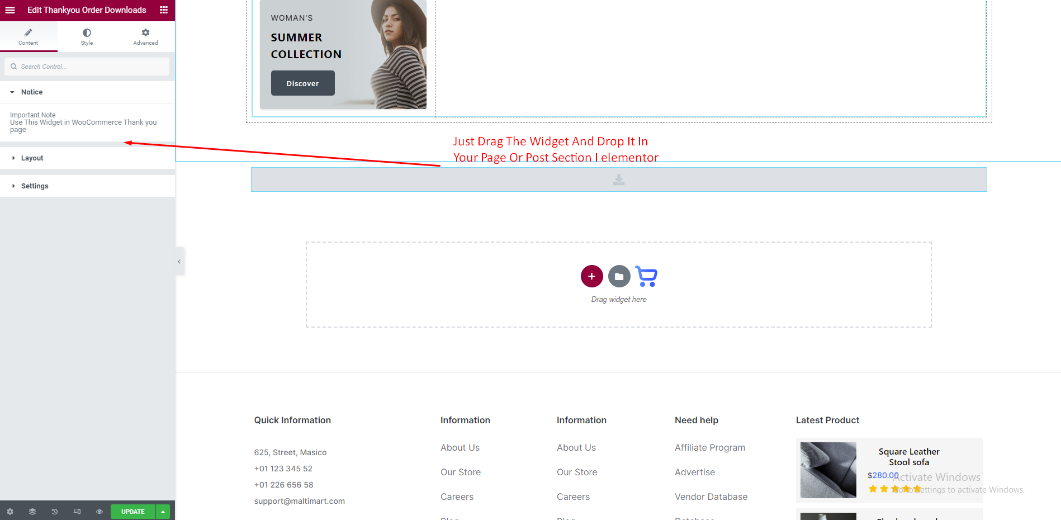The height and width of the screenshot is (520, 1061).
Task: Open save options arrow beside Update
Action: click(x=163, y=512)
